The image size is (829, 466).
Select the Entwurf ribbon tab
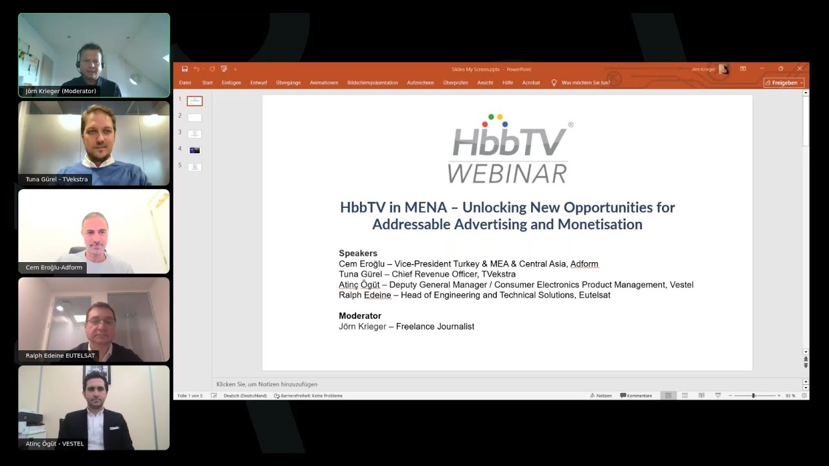pos(258,83)
